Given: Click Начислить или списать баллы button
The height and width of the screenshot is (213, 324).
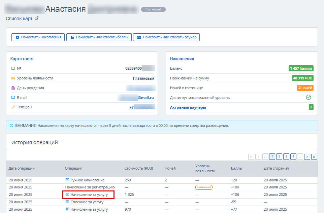Looking at the screenshot, I should pyautogui.click(x=99, y=37).
